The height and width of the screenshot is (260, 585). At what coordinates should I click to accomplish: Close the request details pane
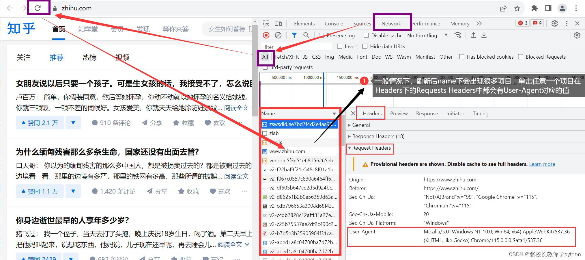click(x=353, y=113)
